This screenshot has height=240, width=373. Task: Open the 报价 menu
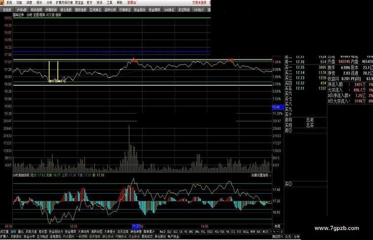(x=39, y=3)
